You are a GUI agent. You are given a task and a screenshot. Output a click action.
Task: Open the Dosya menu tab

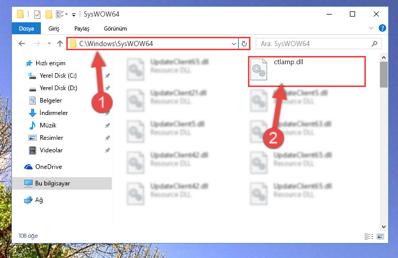point(26,28)
